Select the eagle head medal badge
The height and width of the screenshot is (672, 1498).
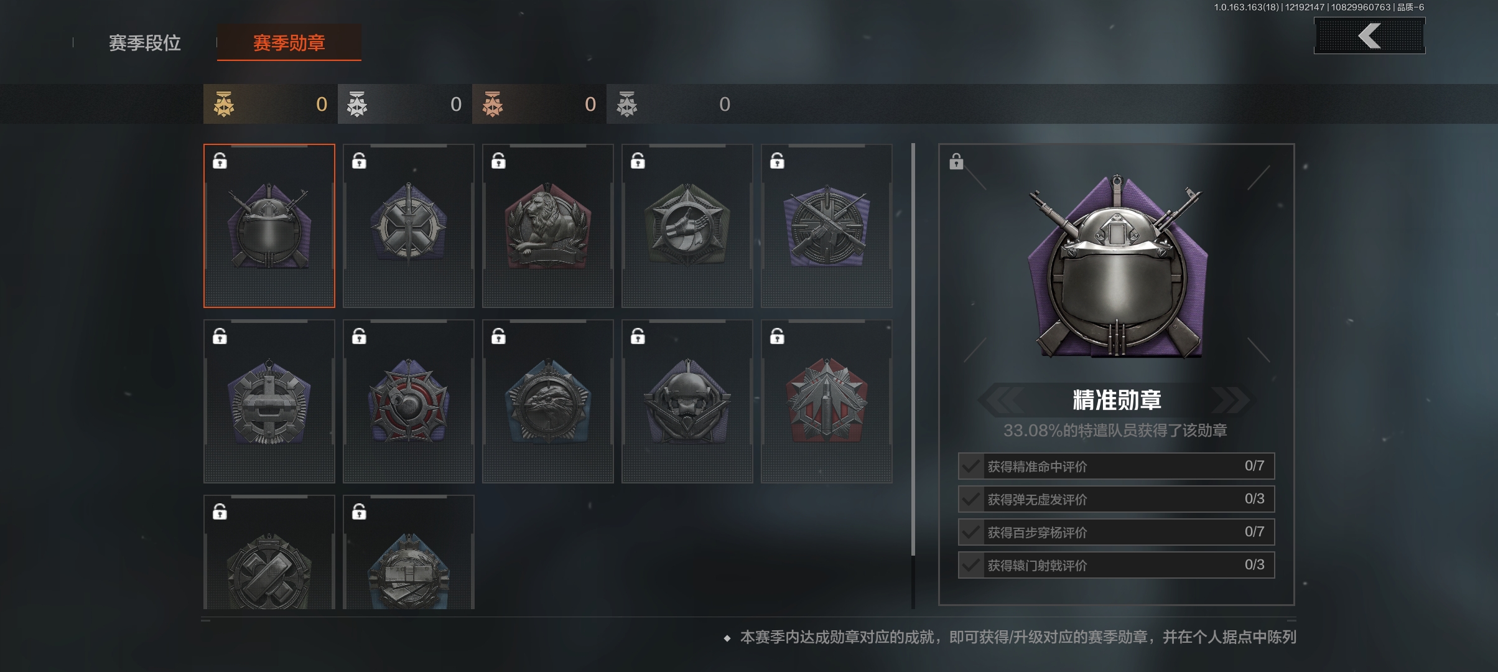click(547, 401)
